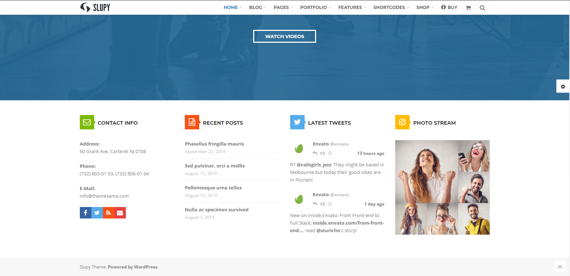This screenshot has width=570, height=276.
Task: Click the Twitter social icon in contact info
Action: tap(97, 213)
